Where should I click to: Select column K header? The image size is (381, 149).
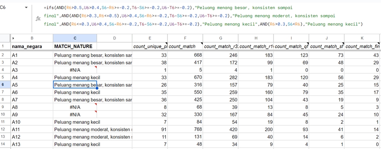[362, 38]
